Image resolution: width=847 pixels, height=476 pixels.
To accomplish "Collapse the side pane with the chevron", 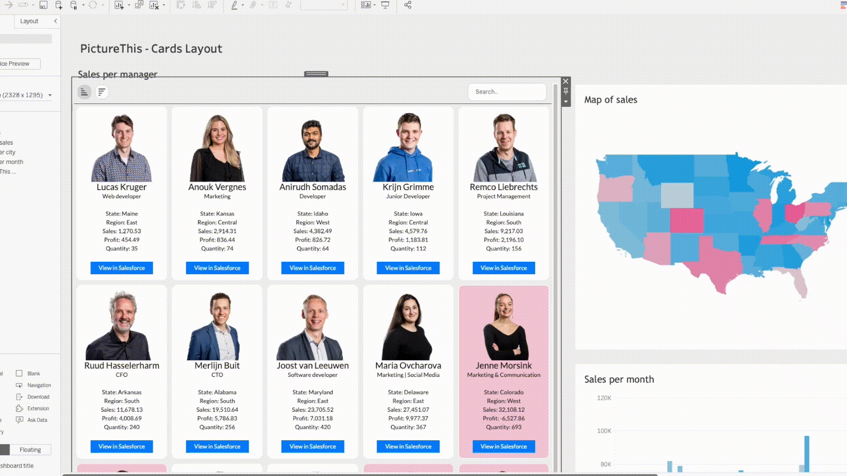I will tap(56, 21).
